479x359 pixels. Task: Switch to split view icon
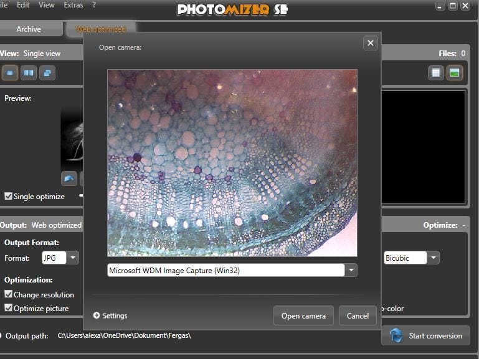pyautogui.click(x=28, y=73)
